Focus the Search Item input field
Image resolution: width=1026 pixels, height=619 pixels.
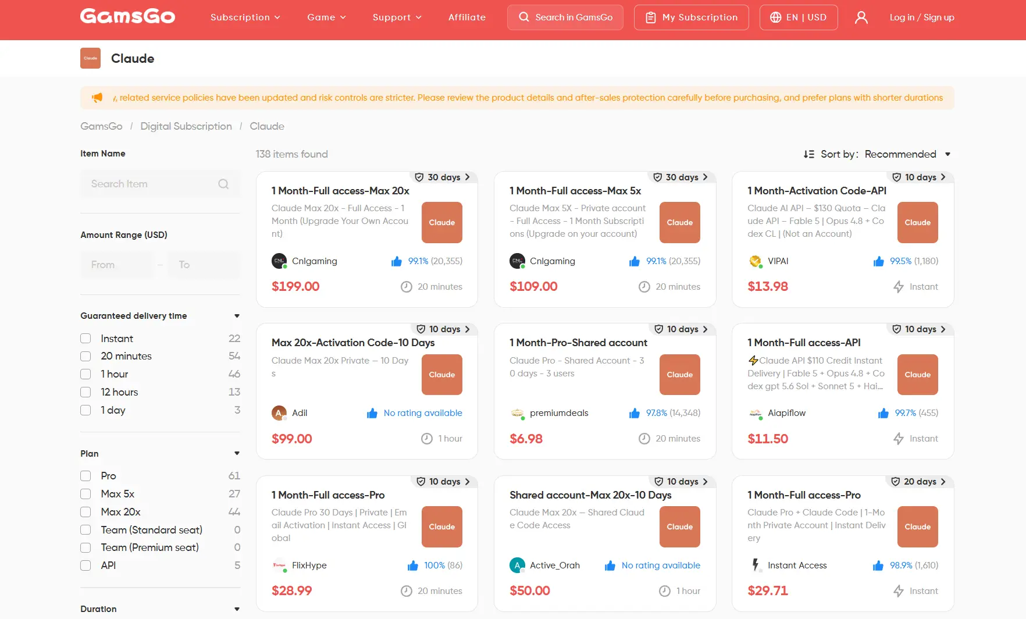(x=160, y=184)
